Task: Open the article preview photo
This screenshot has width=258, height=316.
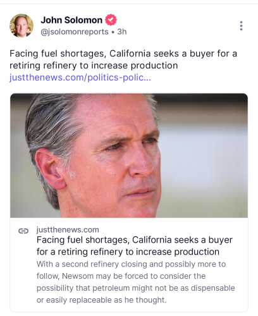Action: pyautogui.click(x=129, y=155)
